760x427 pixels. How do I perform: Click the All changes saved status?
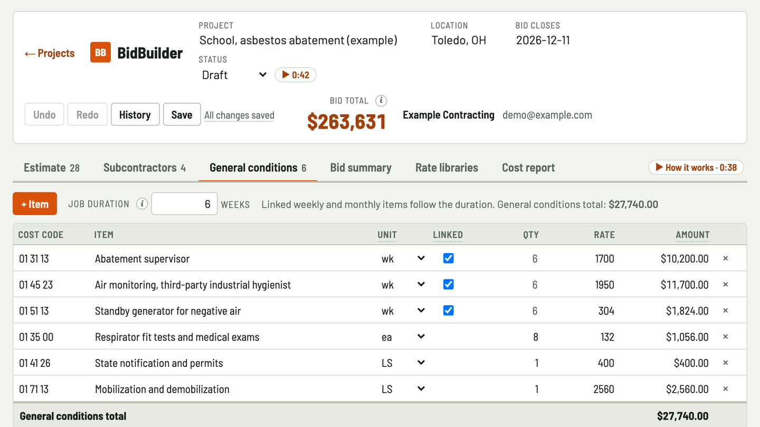tap(239, 115)
